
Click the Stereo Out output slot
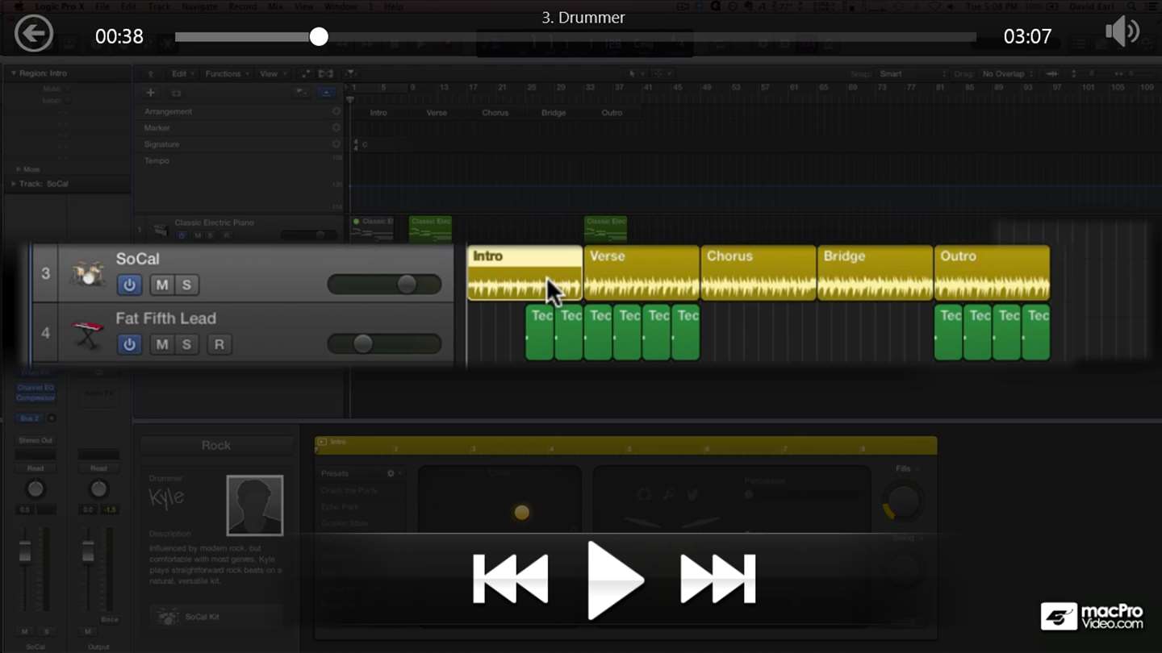coord(36,440)
